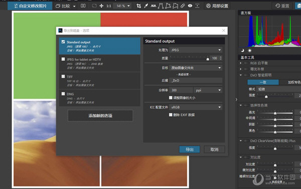
Task: Click the side-by-side comparison icon
Action: coord(83,6)
